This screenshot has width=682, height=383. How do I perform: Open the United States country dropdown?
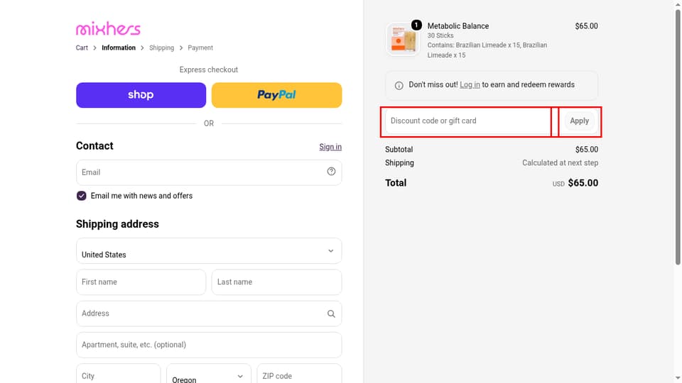tap(209, 250)
